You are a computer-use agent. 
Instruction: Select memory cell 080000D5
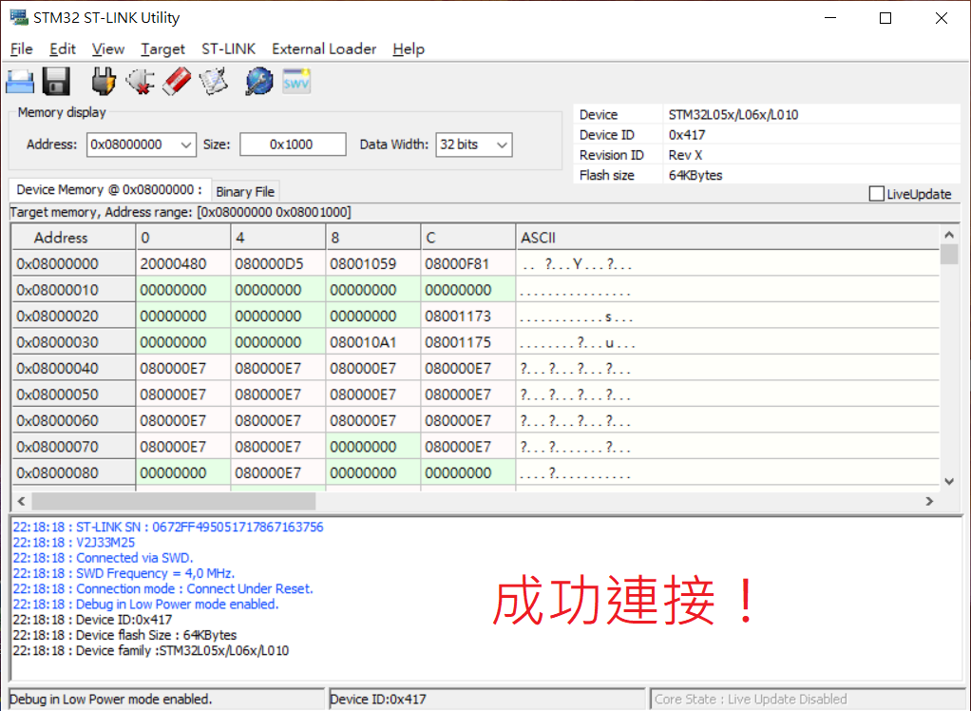278,264
